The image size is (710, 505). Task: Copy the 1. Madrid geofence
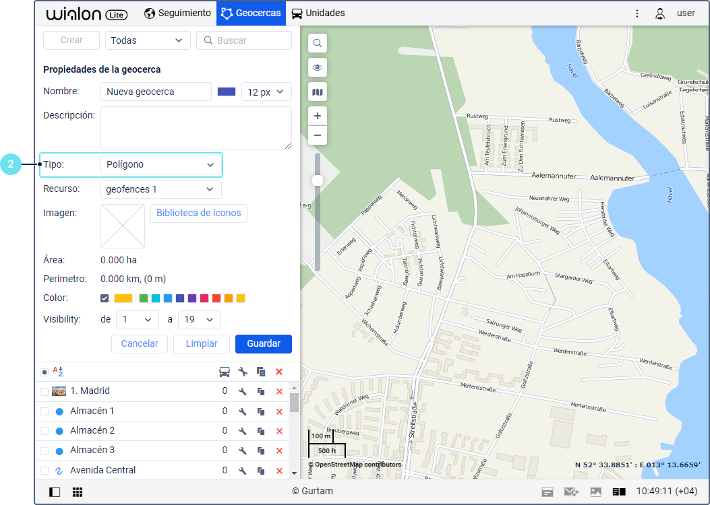pyautogui.click(x=261, y=391)
